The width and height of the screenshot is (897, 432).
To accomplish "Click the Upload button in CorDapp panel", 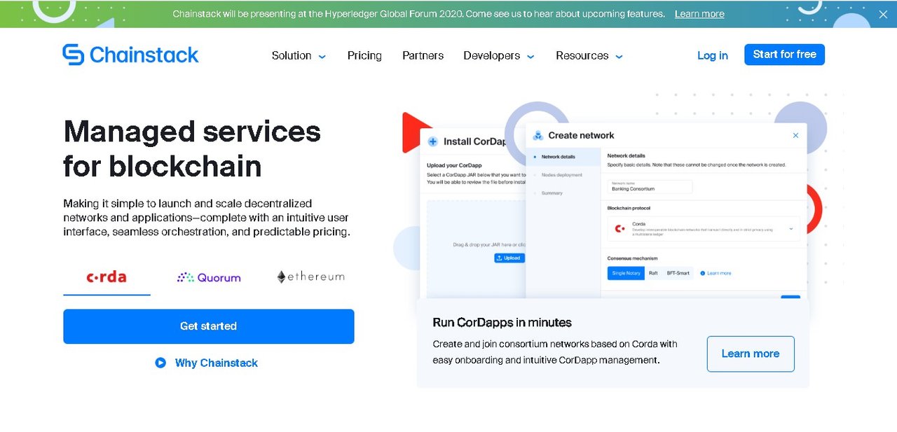I will tap(509, 258).
